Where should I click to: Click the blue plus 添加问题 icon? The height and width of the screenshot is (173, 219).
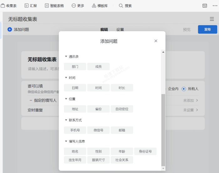click(10, 29)
